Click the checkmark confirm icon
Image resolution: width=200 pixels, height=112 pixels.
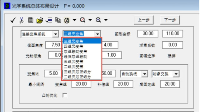point(13,20)
